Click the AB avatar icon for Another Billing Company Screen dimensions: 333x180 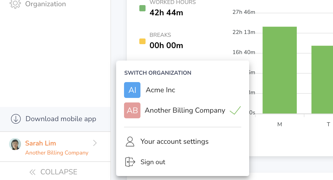(x=132, y=110)
